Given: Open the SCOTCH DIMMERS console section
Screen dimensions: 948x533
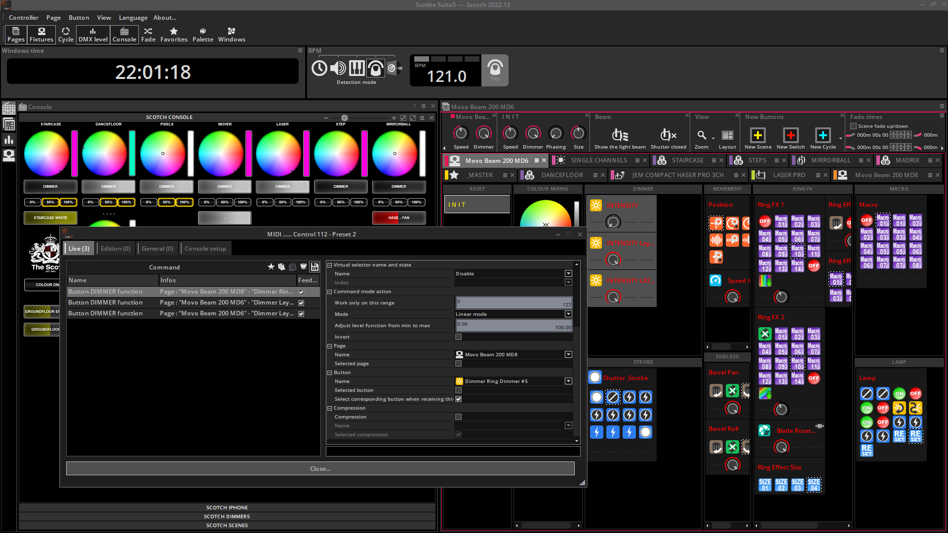Looking at the screenshot, I should tap(227, 517).
